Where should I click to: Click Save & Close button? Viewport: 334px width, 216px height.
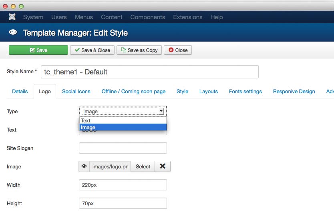point(93,50)
